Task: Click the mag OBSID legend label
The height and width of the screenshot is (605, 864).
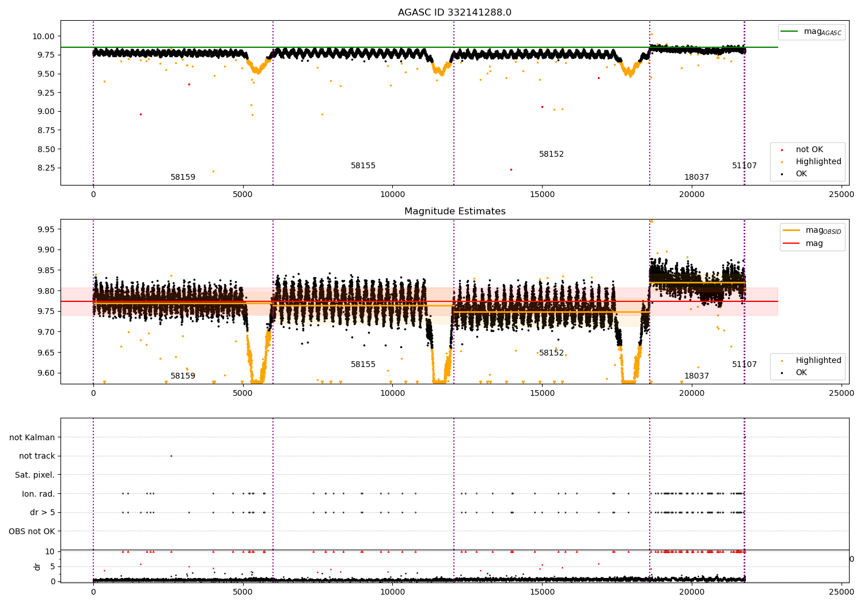Action: click(x=823, y=230)
